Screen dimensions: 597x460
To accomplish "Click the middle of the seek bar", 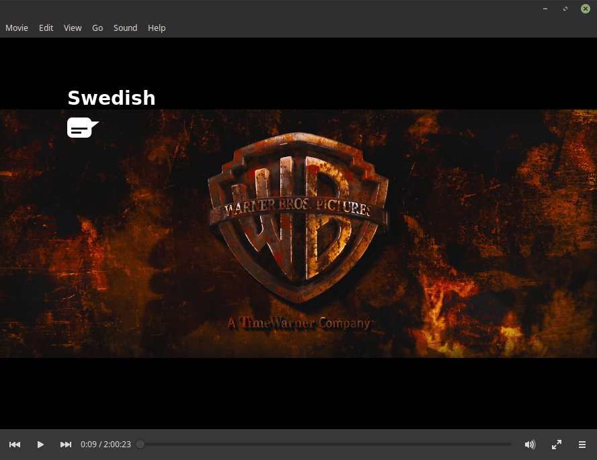I will click(x=325, y=444).
